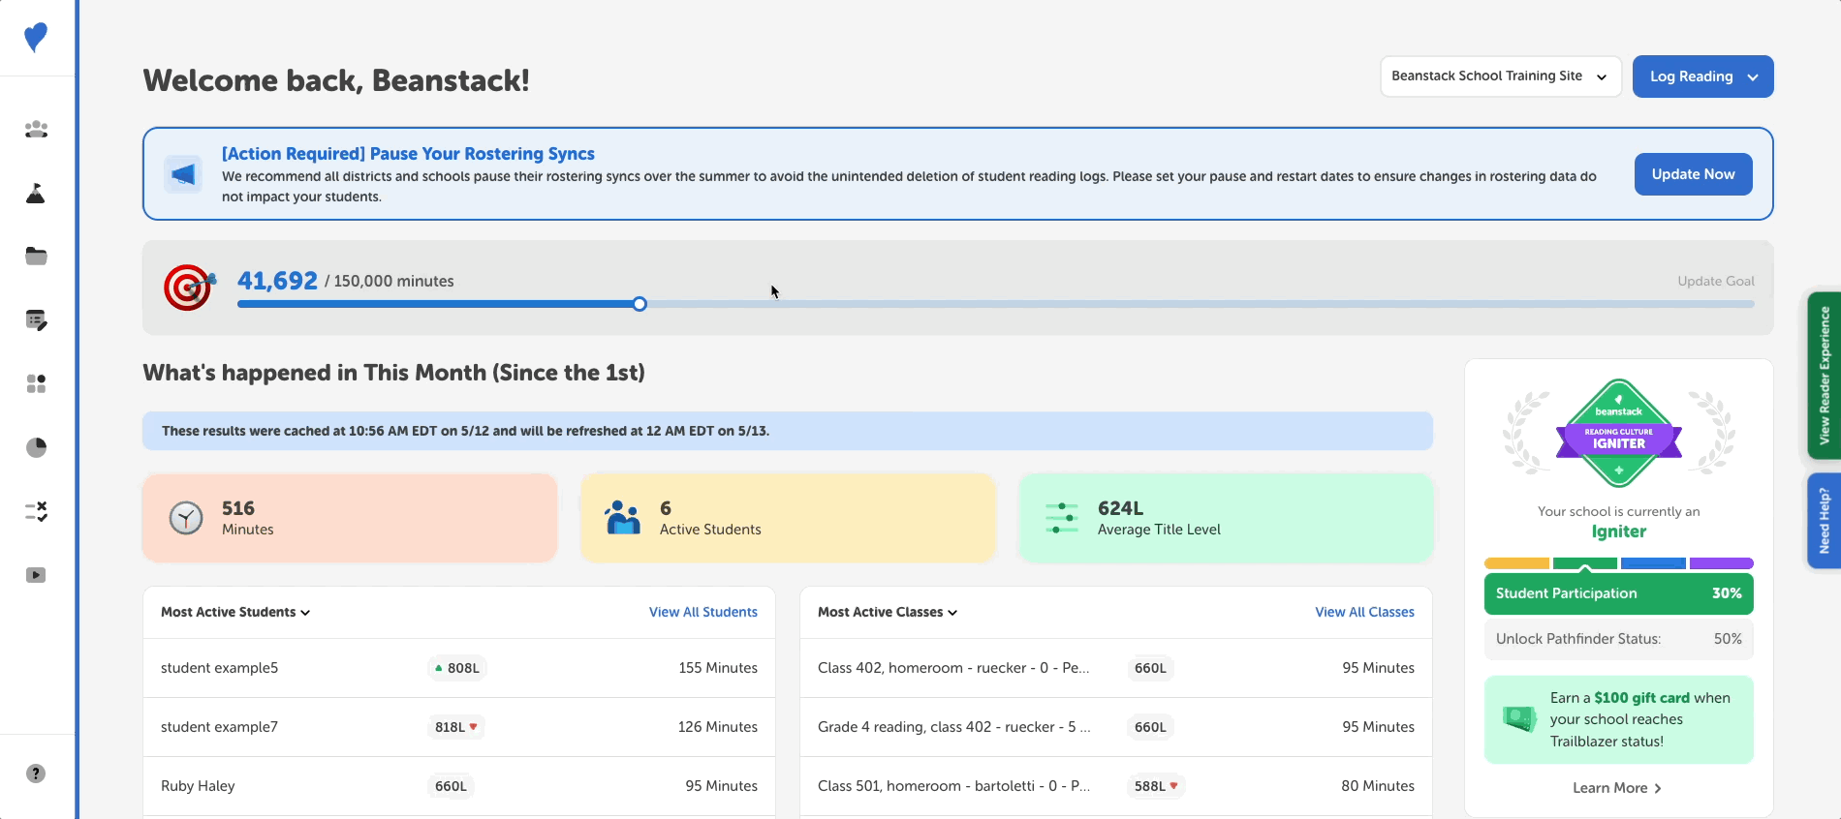
Task: Select the Grade 4 reading, class 402 row
Action: pos(1116,727)
